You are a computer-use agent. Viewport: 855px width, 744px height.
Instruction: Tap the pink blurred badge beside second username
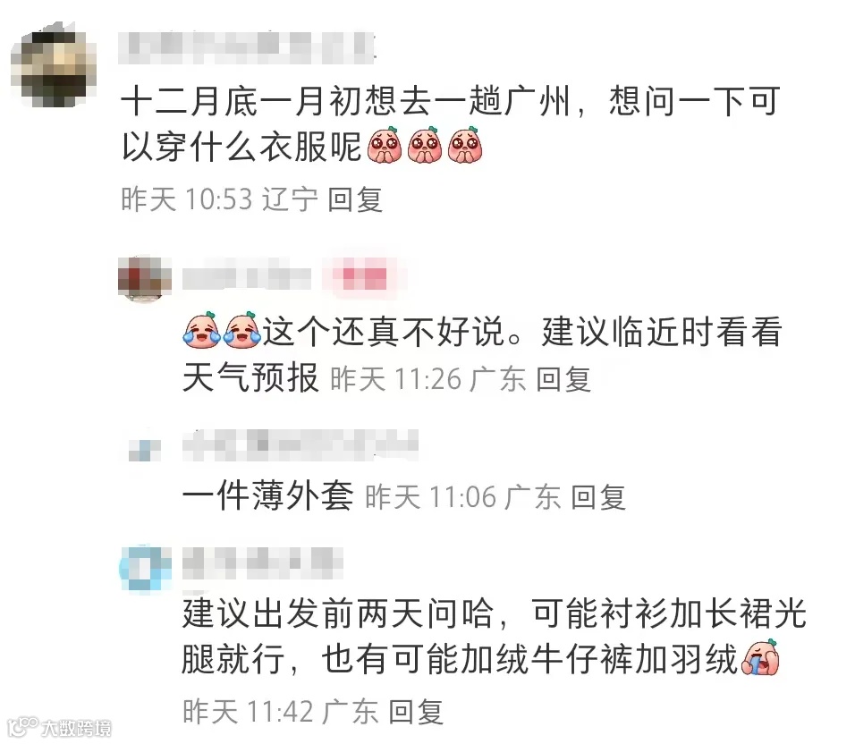point(364,277)
